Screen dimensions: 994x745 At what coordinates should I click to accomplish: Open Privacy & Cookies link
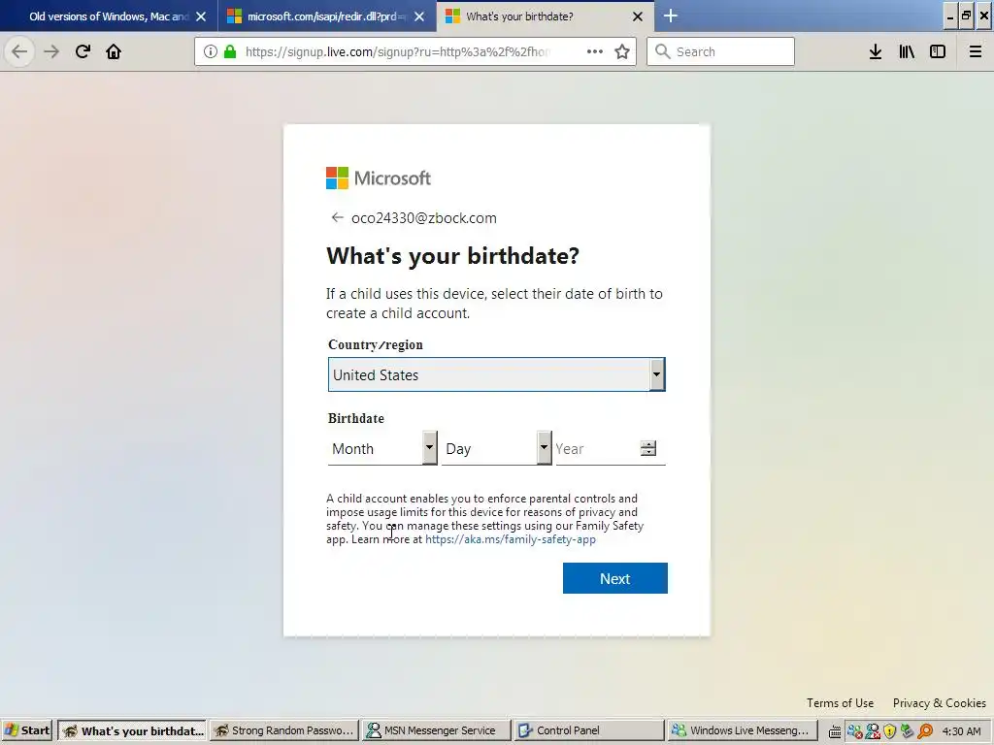pos(940,703)
